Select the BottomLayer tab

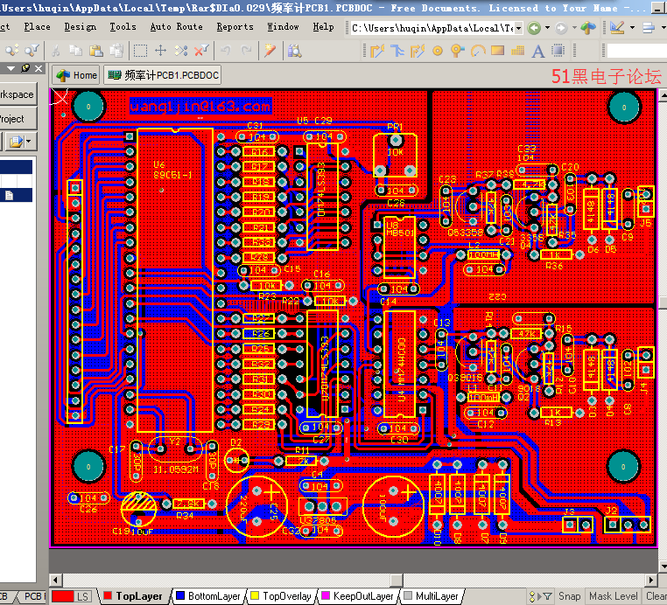[x=208, y=596]
